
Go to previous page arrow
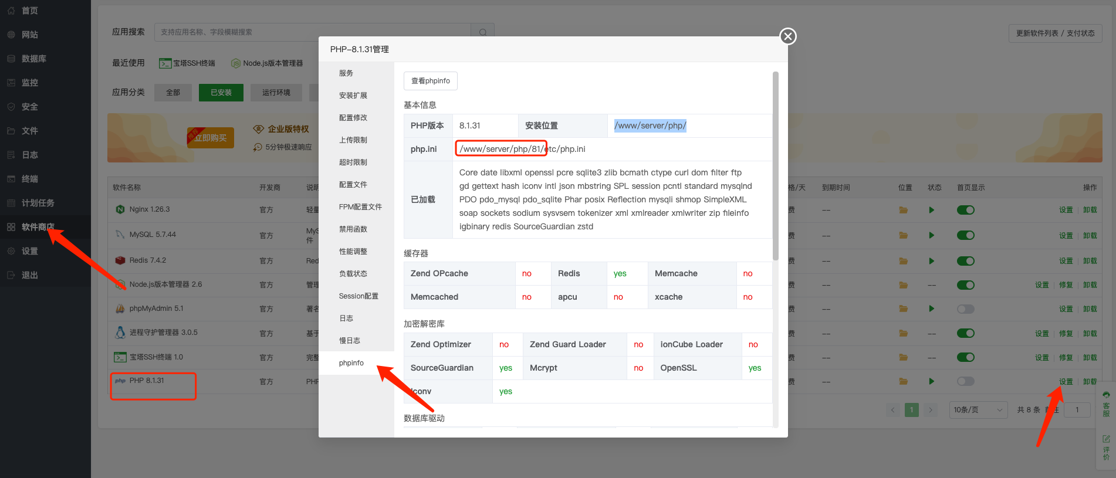click(x=892, y=410)
